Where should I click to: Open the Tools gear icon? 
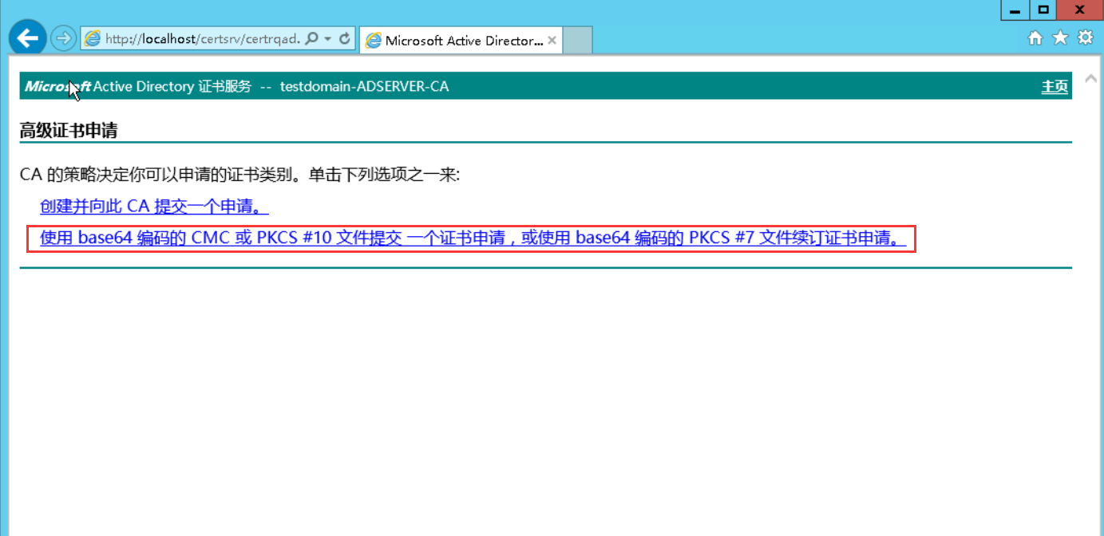tap(1085, 37)
